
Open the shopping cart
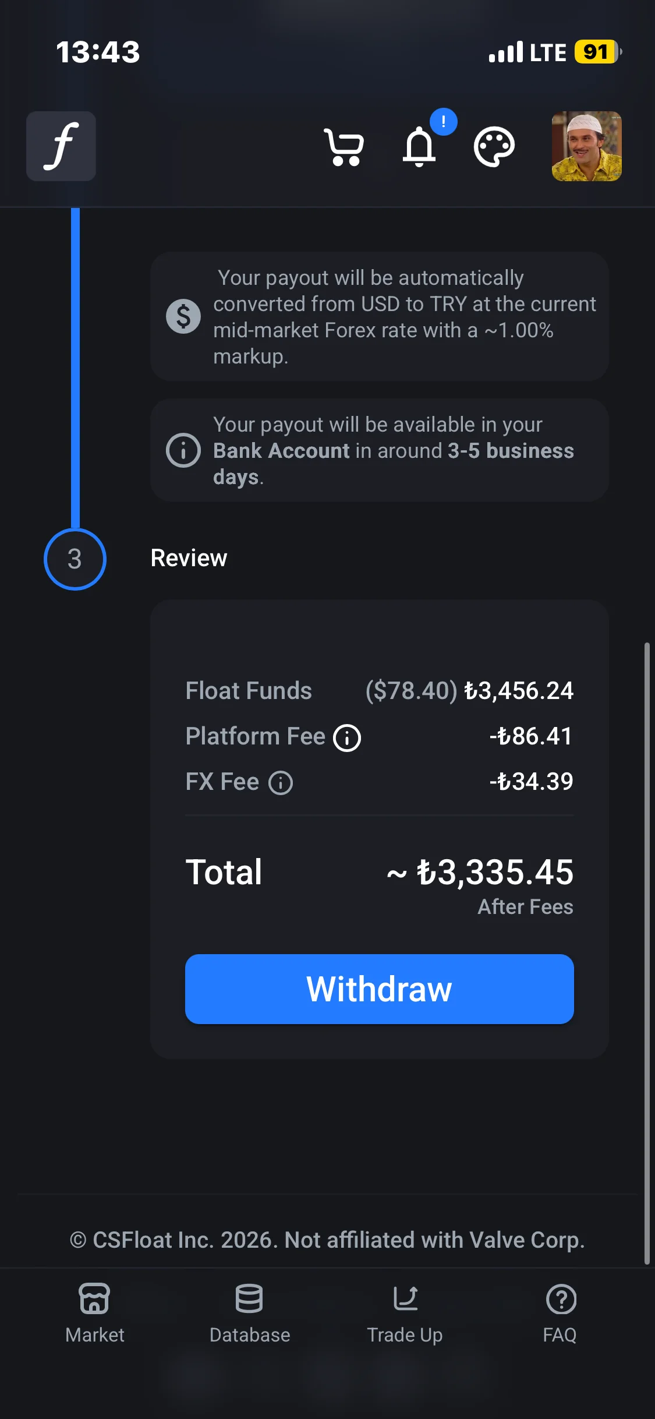344,147
